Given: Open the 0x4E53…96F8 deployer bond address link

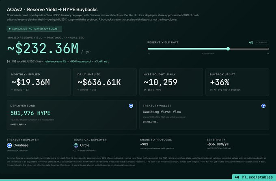Looking at the screenshot, I should (x=18, y=124).
